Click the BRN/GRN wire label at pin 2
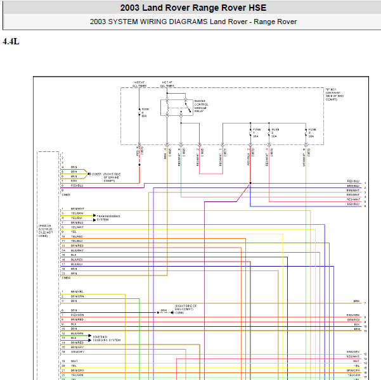Image resolution: width=381 pixels, height=380 pixels. pos(77,296)
